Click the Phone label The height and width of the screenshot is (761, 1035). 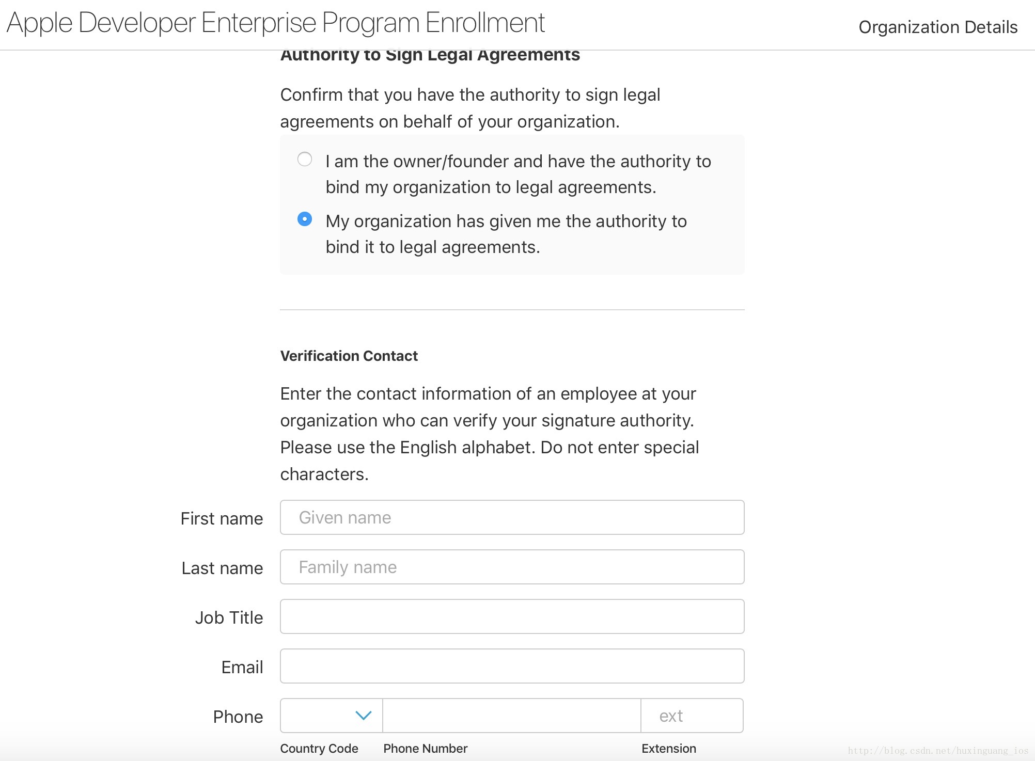(x=238, y=717)
